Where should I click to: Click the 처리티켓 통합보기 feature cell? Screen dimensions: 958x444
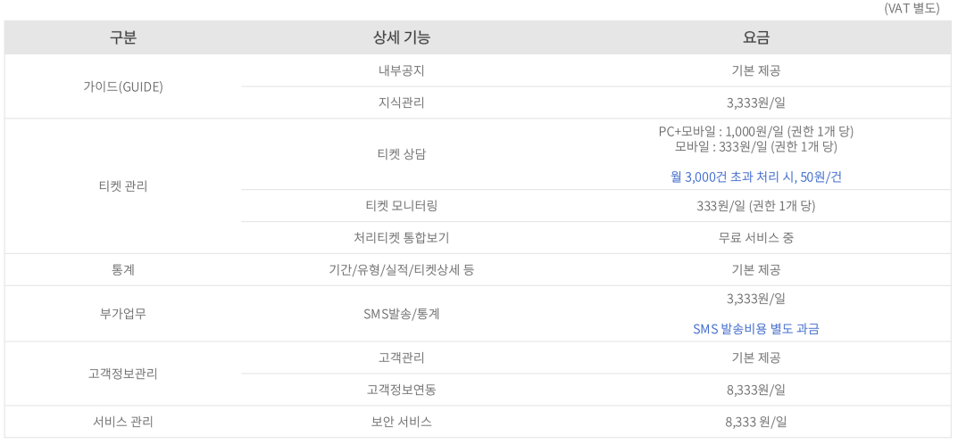[x=402, y=238]
